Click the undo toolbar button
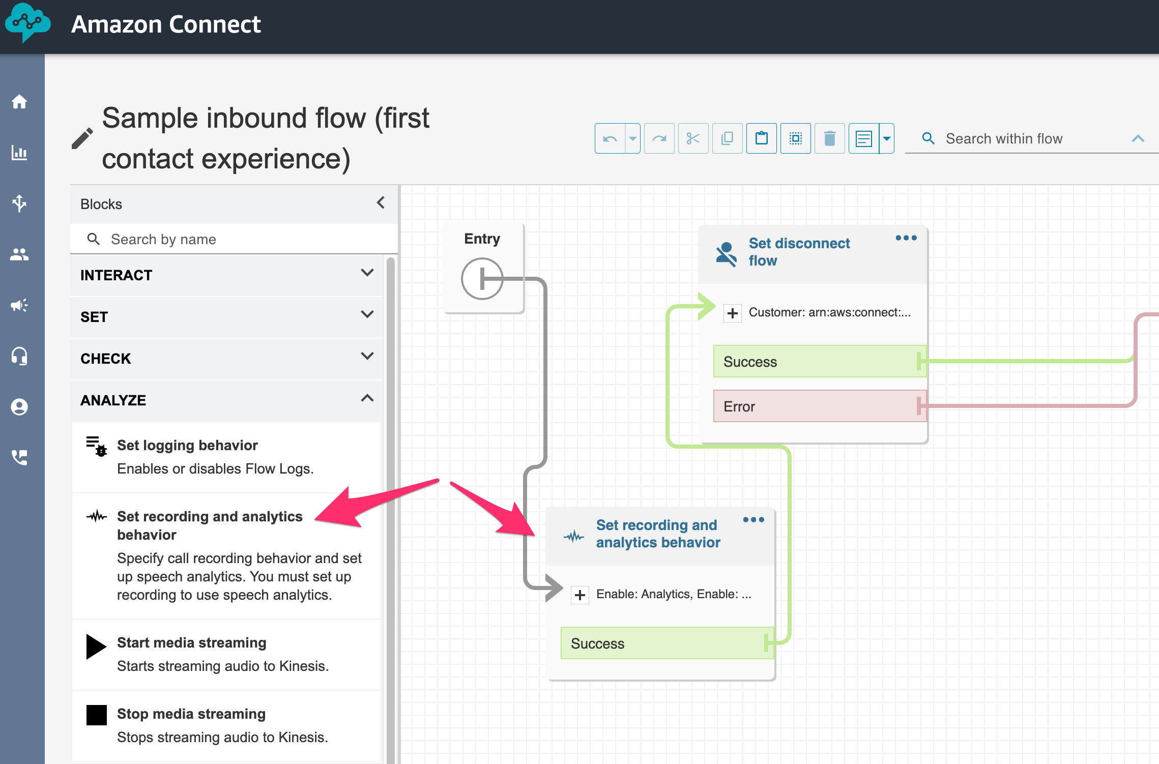Screen dimensions: 1159x764 tap(610, 138)
